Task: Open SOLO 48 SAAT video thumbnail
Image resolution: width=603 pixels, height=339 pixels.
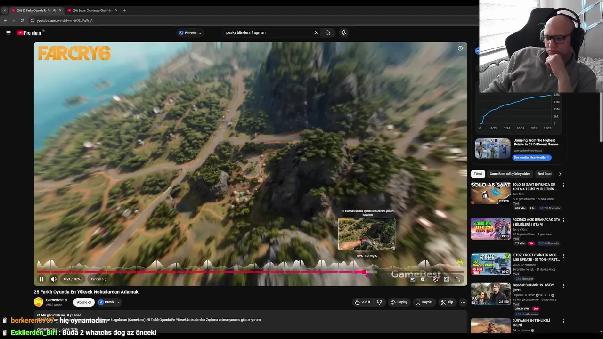Action: (x=491, y=193)
